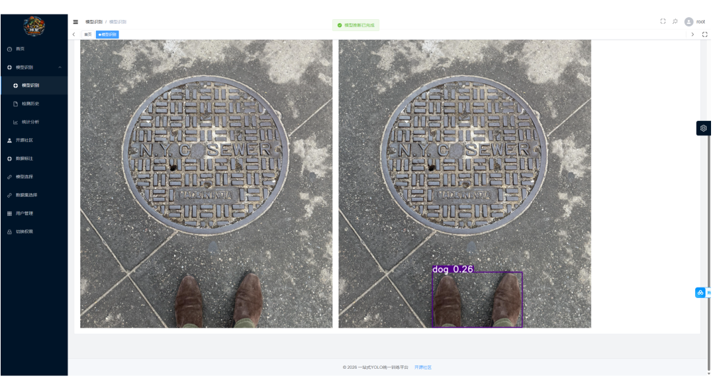The height and width of the screenshot is (380, 715).
Task: Click the detection result image
Action: [465, 184]
